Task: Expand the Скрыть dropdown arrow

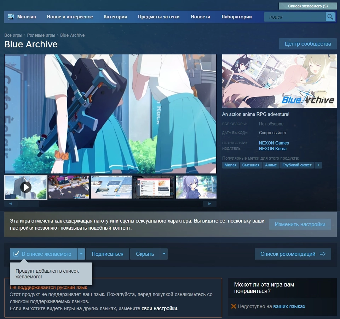Action: [164, 254]
